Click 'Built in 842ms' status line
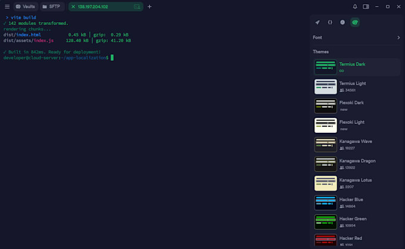This screenshot has height=249, width=405. 52,52
